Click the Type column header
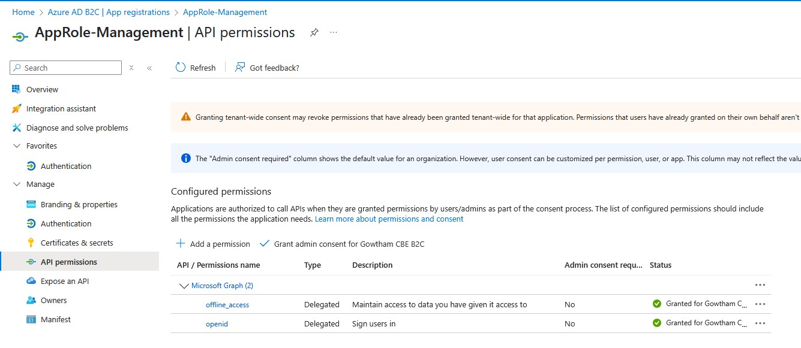801x348 pixels. [x=313, y=265]
